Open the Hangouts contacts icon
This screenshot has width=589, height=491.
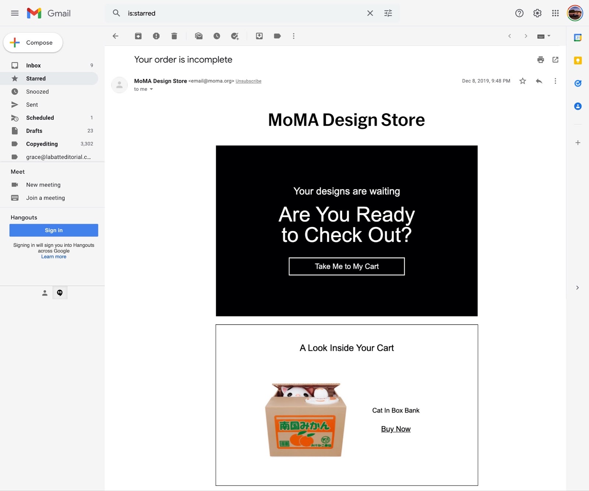coord(45,293)
